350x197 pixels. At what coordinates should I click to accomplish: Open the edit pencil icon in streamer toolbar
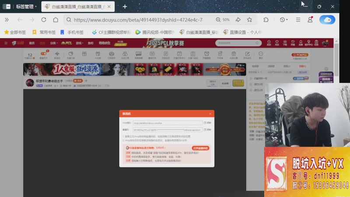point(247,55)
